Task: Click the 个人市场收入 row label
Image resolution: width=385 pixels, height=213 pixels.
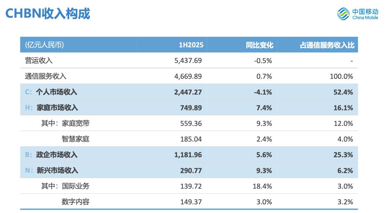Action: pyautogui.click(x=57, y=92)
